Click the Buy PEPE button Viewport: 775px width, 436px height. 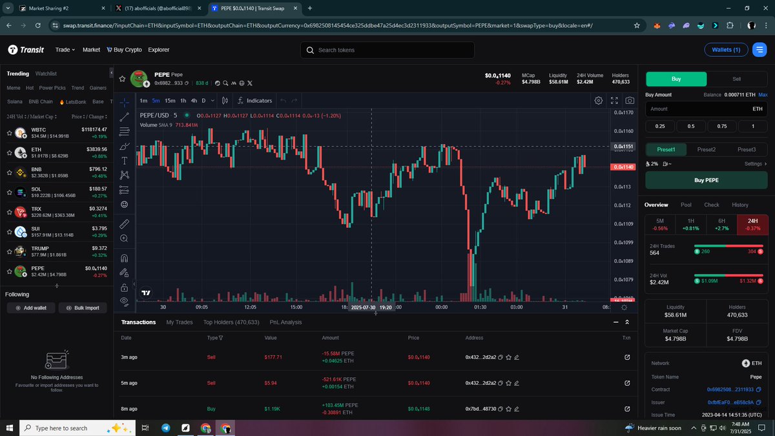click(707, 180)
